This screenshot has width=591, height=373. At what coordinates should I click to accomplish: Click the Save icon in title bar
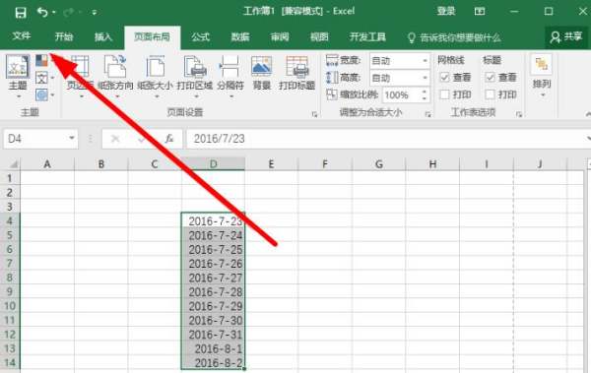click(21, 13)
